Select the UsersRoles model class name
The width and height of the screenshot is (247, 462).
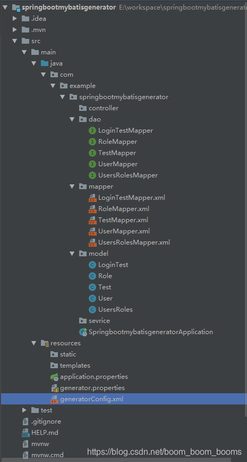coord(115,310)
